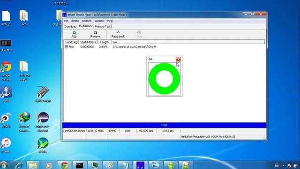The height and width of the screenshot is (169, 300).
Task: Click the USB status bar entry
Action: [x=127, y=131]
